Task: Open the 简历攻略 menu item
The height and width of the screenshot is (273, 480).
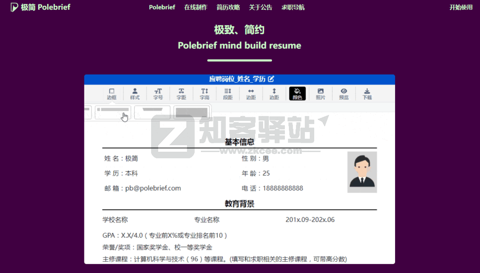Action: [228, 7]
